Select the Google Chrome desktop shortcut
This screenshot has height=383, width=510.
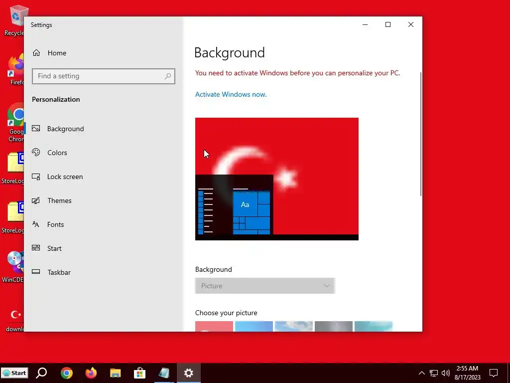point(15,123)
